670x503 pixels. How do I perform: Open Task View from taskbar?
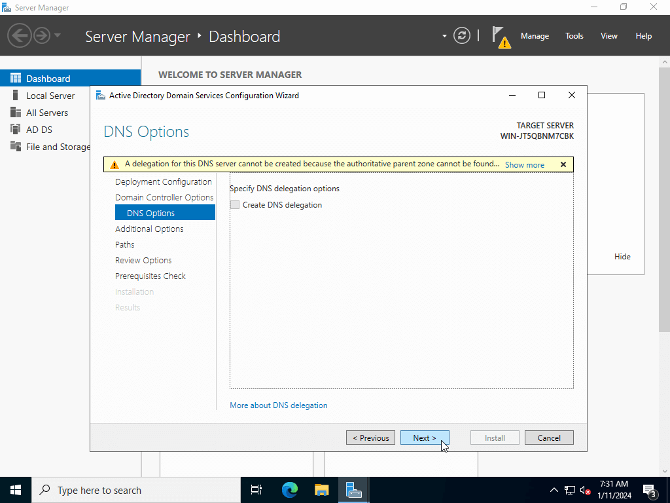tap(256, 490)
